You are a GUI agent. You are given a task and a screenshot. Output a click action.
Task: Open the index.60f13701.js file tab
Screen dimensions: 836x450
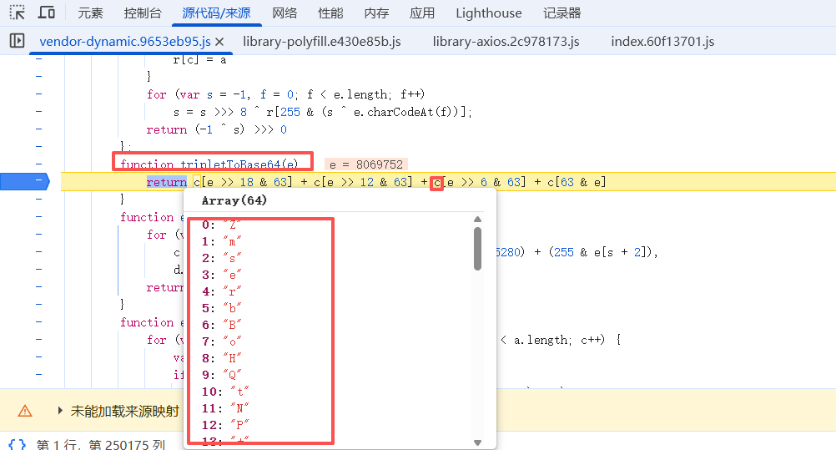(662, 42)
